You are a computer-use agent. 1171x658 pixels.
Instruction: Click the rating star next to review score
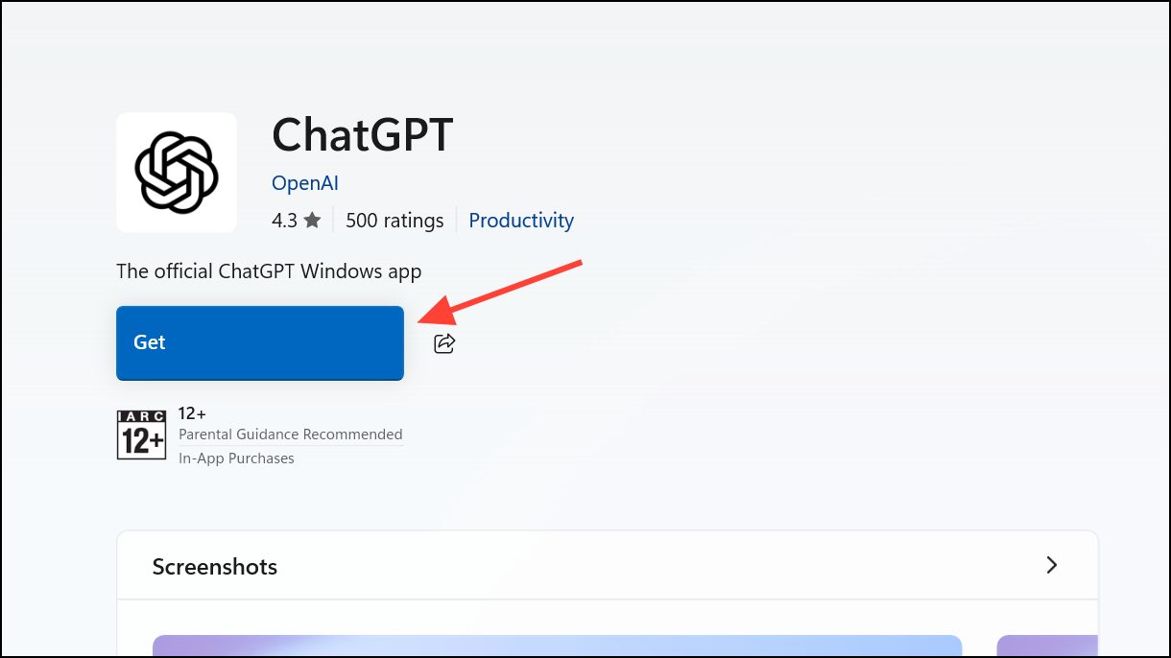pos(313,219)
